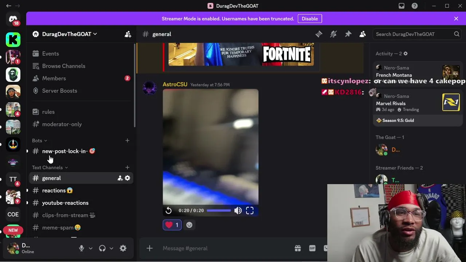This screenshot has height=262, width=466.
Task: Open pinned messages icon
Action: [348, 34]
